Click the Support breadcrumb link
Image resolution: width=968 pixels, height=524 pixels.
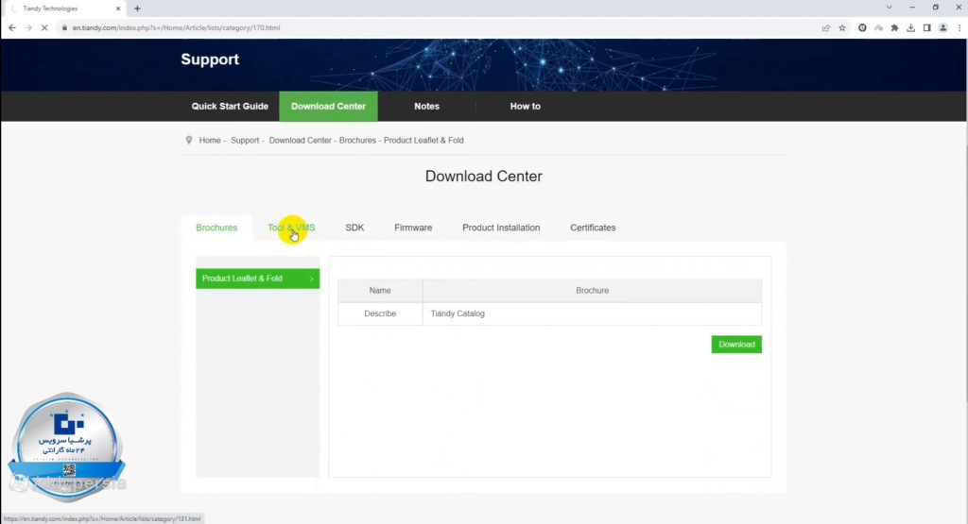tap(245, 141)
